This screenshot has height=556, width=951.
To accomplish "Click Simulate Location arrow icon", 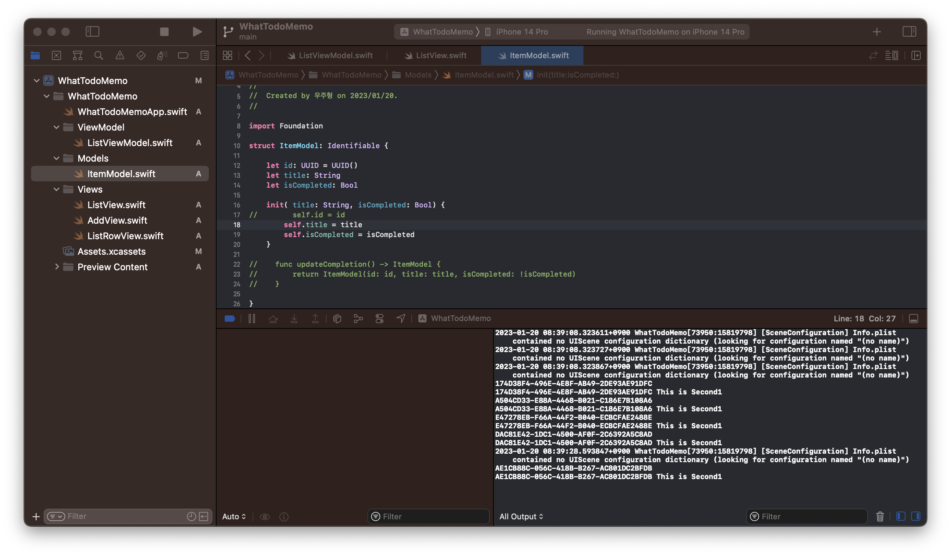I will point(401,319).
